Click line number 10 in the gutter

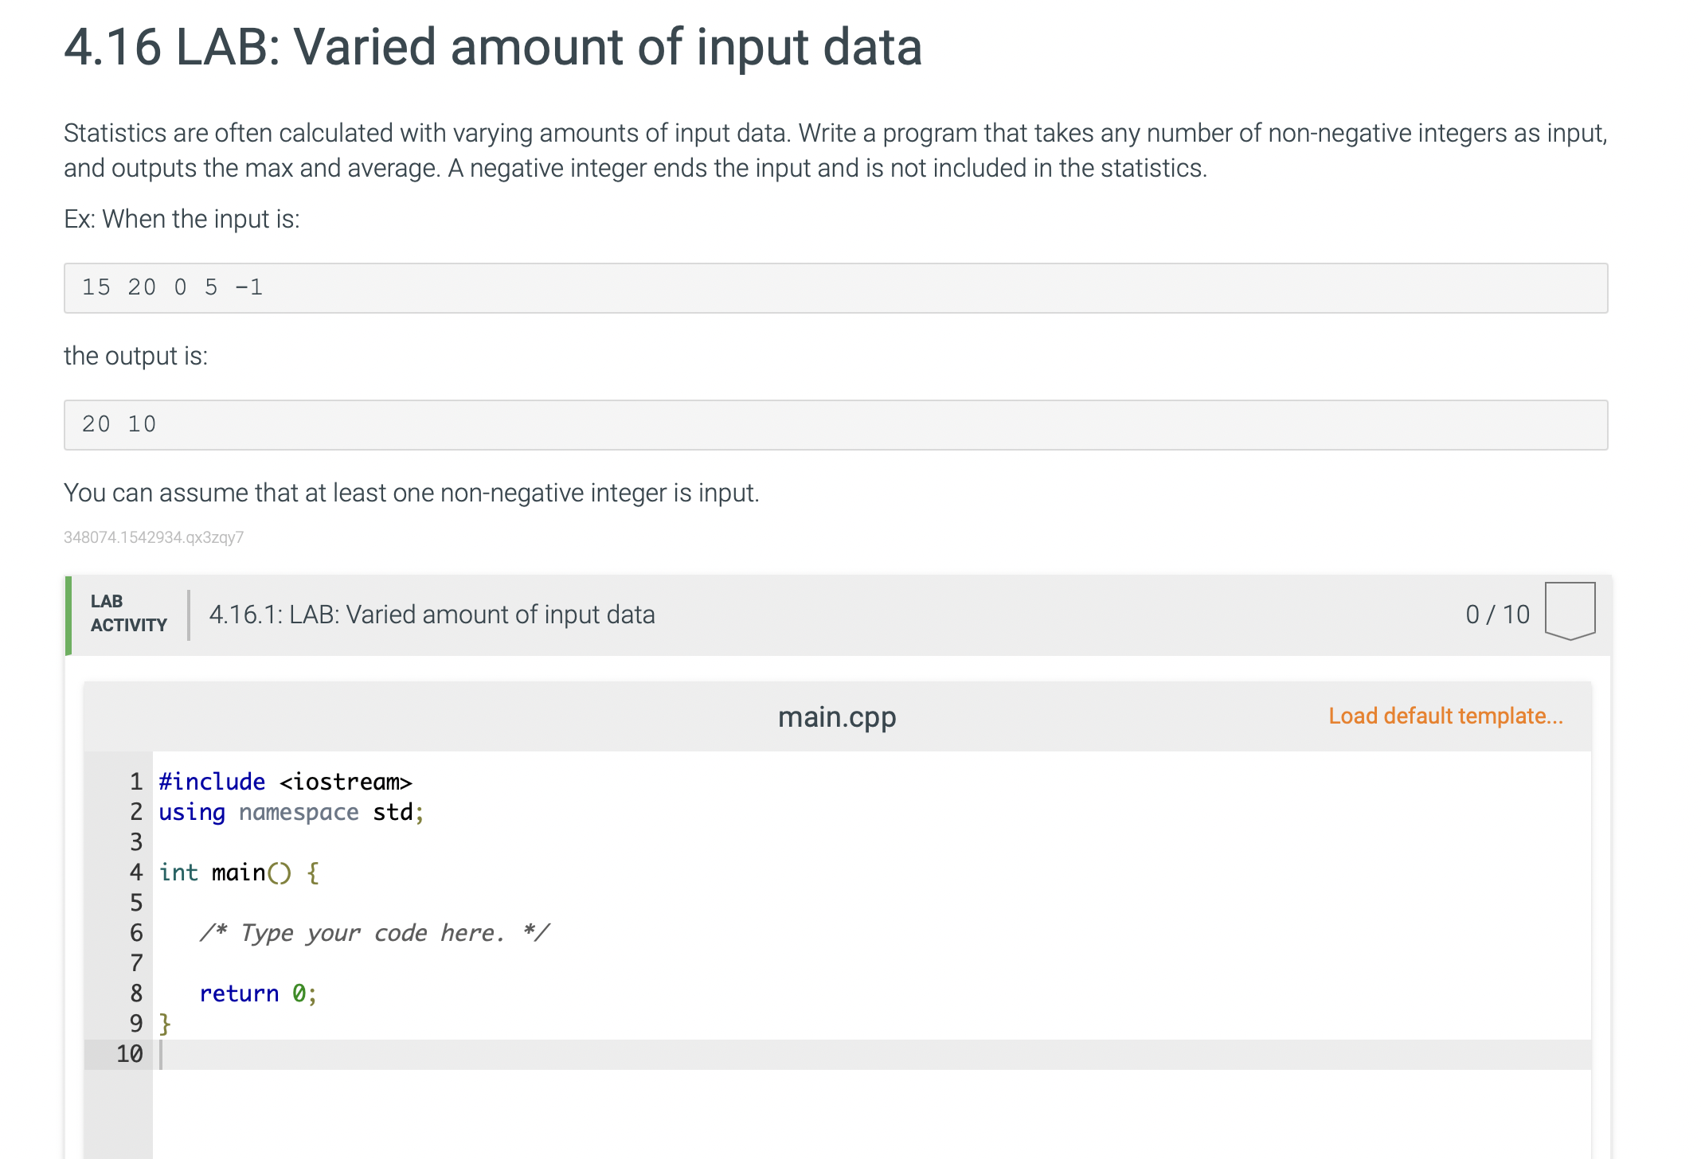pos(130,1054)
